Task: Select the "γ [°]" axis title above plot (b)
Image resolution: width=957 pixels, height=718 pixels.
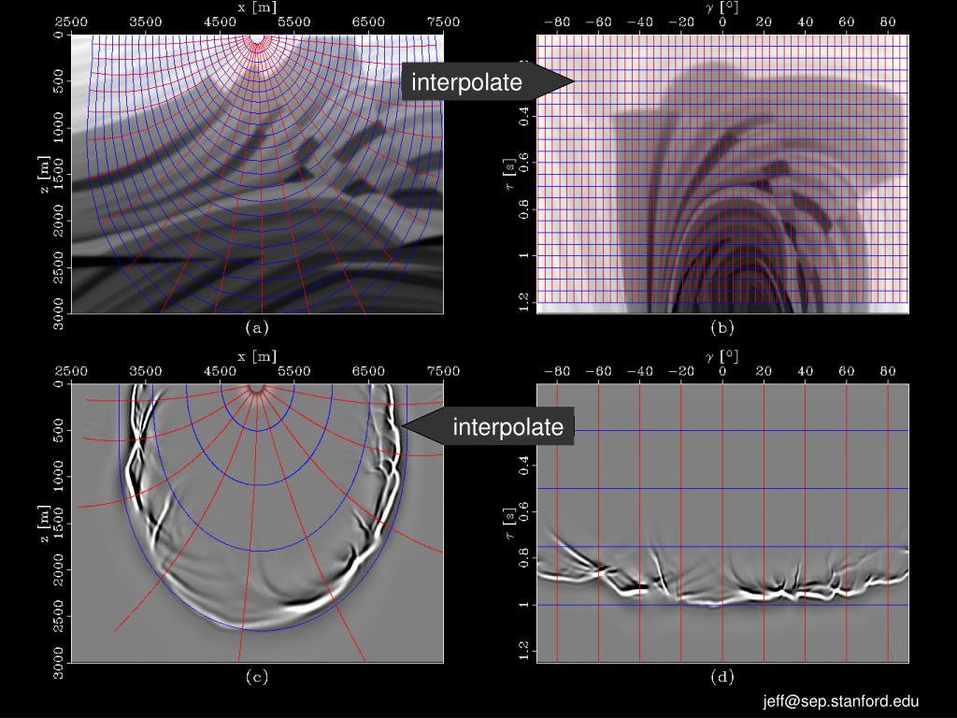Action: (721, 7)
